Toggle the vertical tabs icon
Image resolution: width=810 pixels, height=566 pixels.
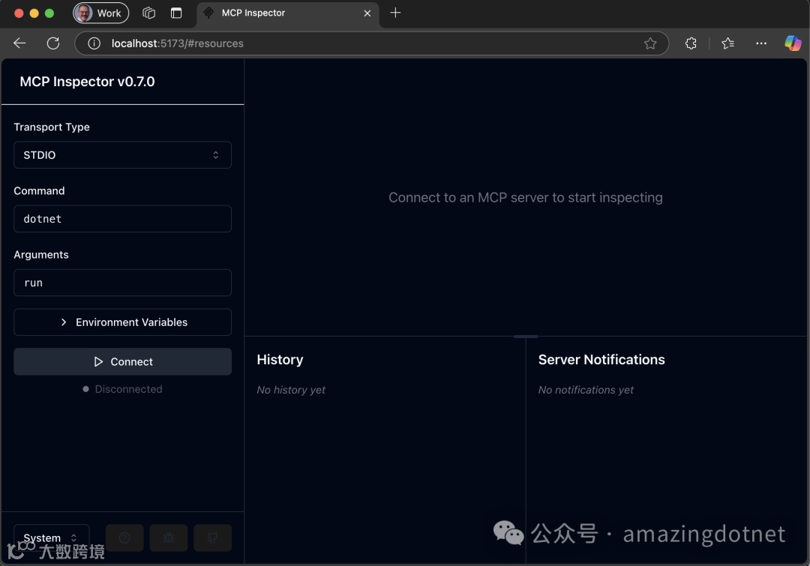176,13
